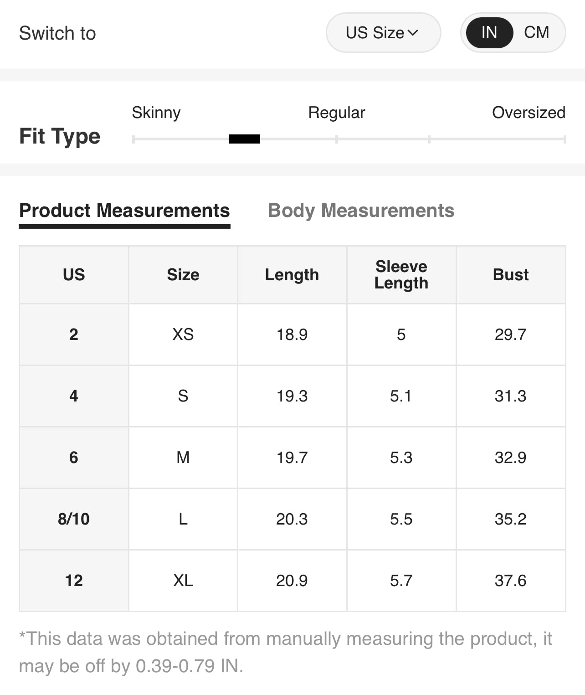Click the US 8/10 row header
Screen dimensions: 585x695
[74, 519]
